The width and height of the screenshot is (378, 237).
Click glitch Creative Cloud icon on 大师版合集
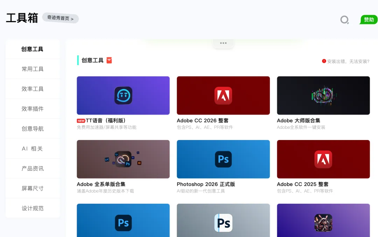(323, 96)
